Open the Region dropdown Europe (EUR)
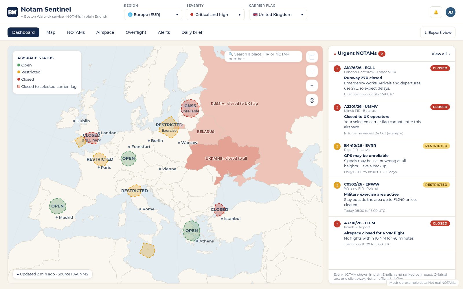The height and width of the screenshot is (289, 463). pyautogui.click(x=153, y=14)
